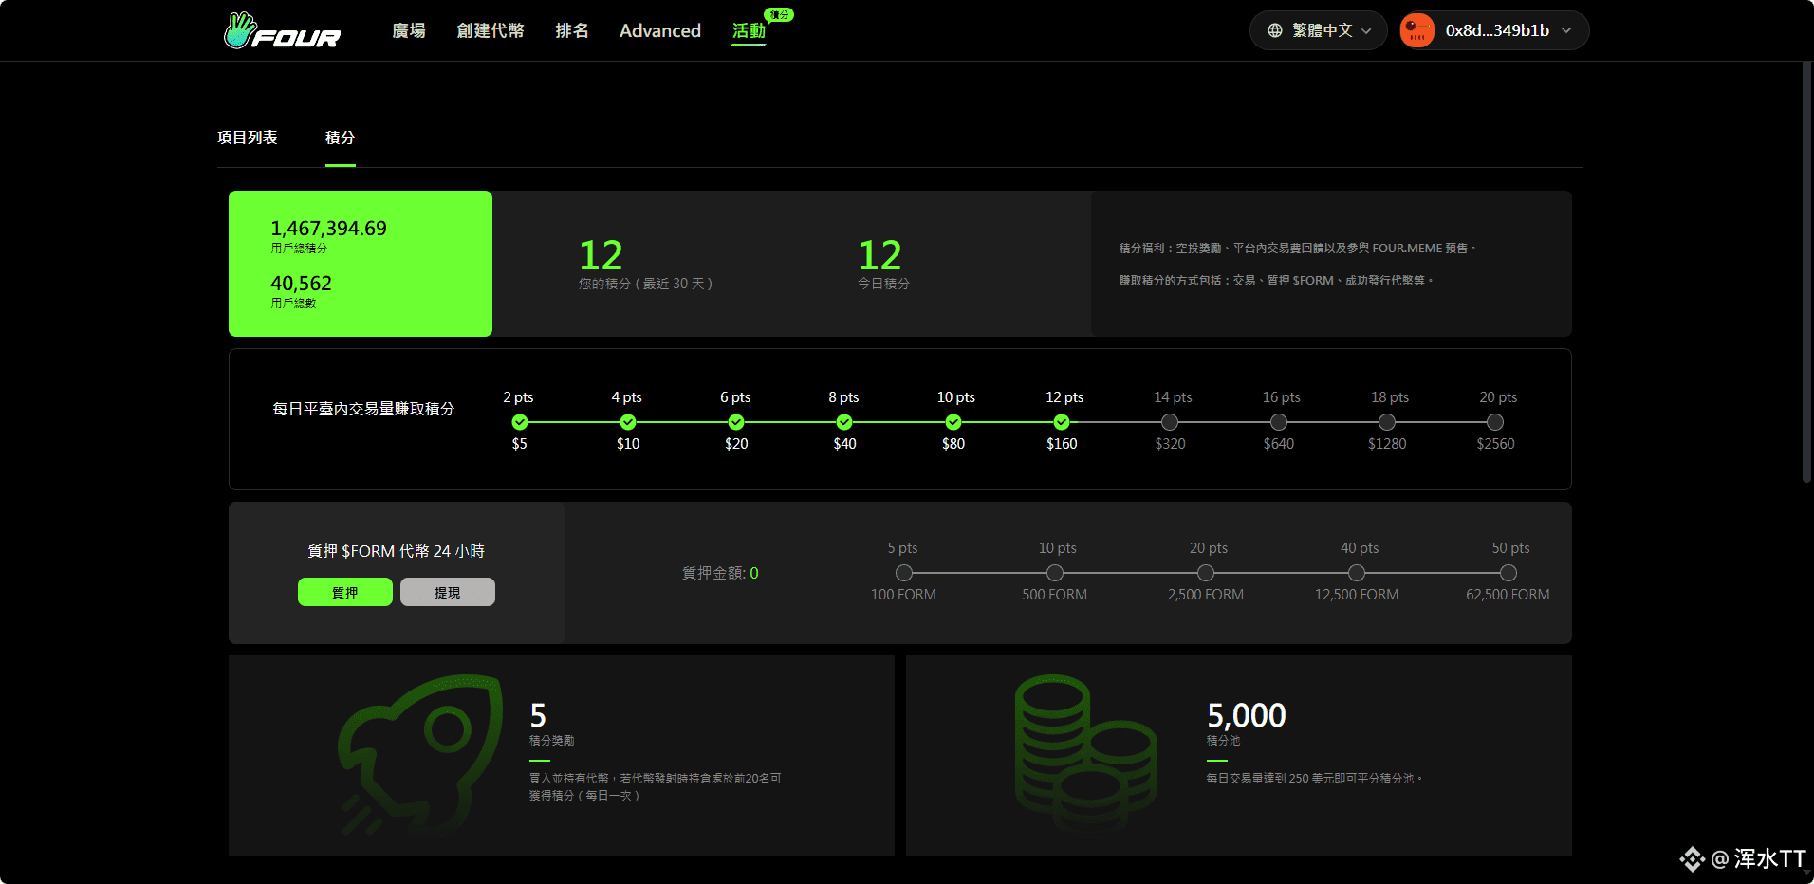This screenshot has width=1814, height=884.
Task: Select the 100 FORM staking tier circle
Action: tap(904, 573)
